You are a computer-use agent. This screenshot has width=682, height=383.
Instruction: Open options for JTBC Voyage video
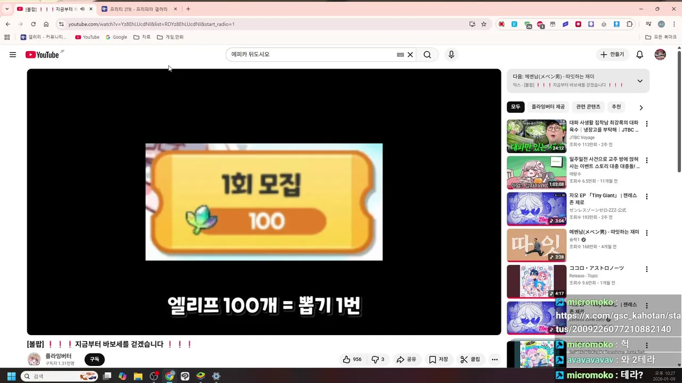(x=647, y=124)
